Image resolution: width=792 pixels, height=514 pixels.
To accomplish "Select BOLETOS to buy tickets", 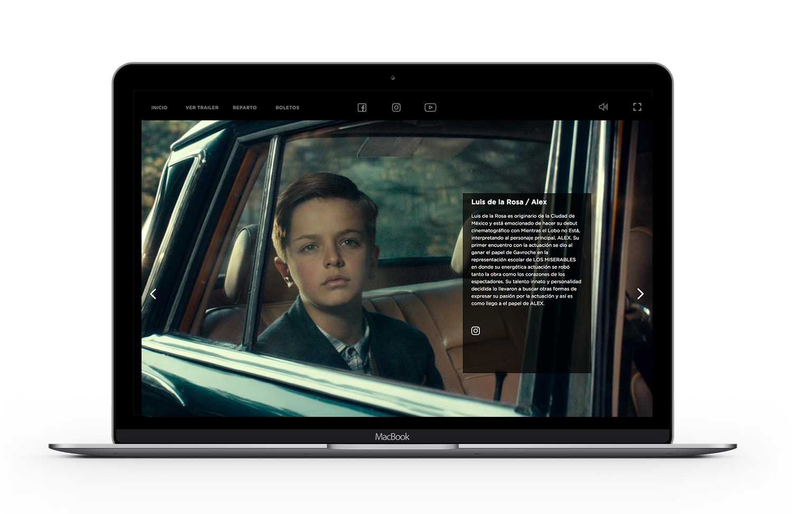I will (287, 108).
